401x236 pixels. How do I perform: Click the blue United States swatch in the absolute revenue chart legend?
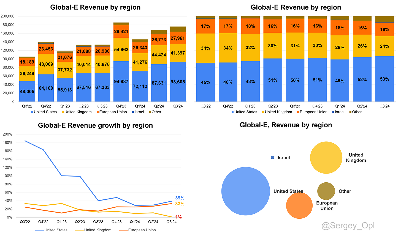pyautogui.click(x=32, y=112)
